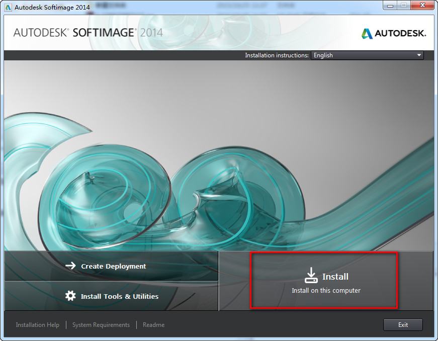The height and width of the screenshot is (341, 438).
Task: Open the Readme link
Action: click(154, 325)
